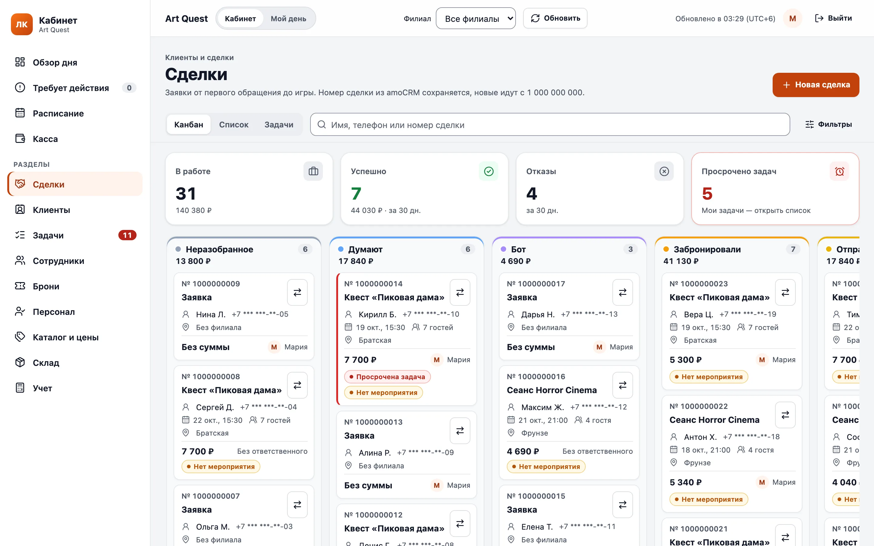Open Мои задачи — открыть список link

click(x=756, y=210)
